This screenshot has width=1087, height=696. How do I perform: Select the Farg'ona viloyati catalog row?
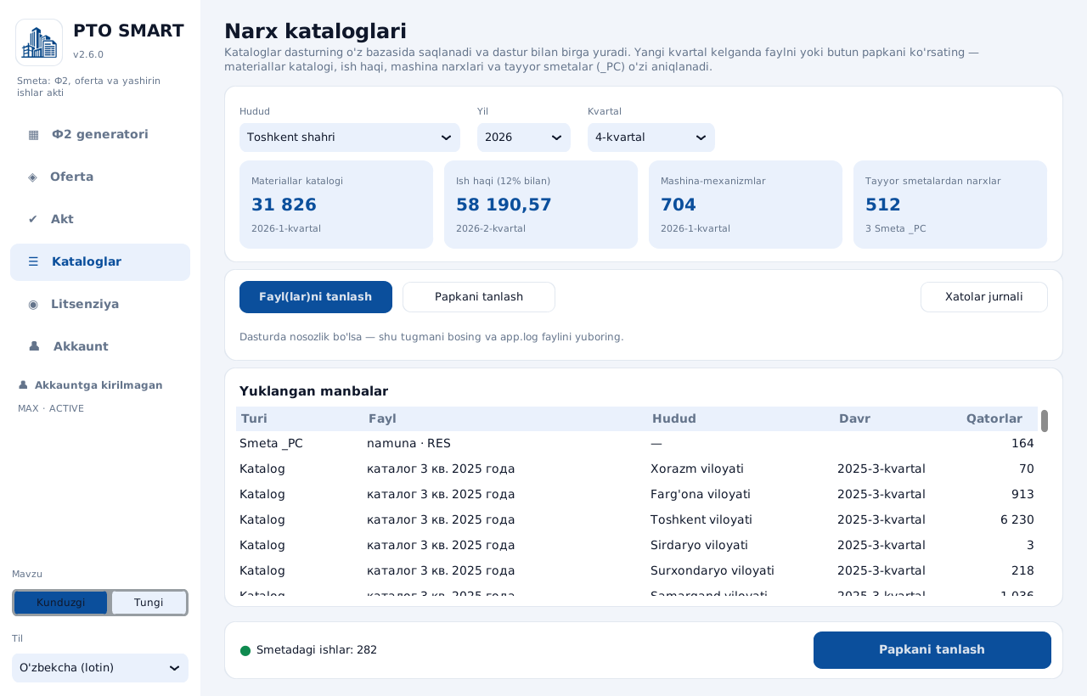click(x=637, y=494)
